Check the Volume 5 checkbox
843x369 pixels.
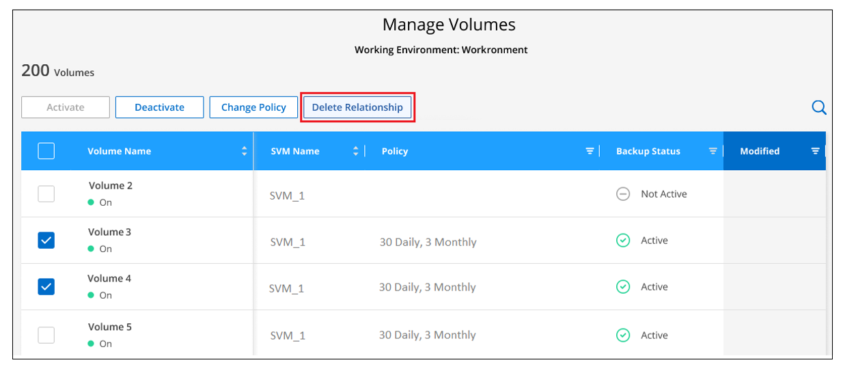[46, 336]
